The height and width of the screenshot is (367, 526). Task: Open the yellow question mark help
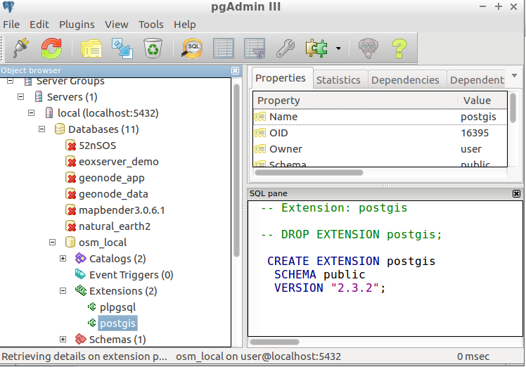pos(399,49)
